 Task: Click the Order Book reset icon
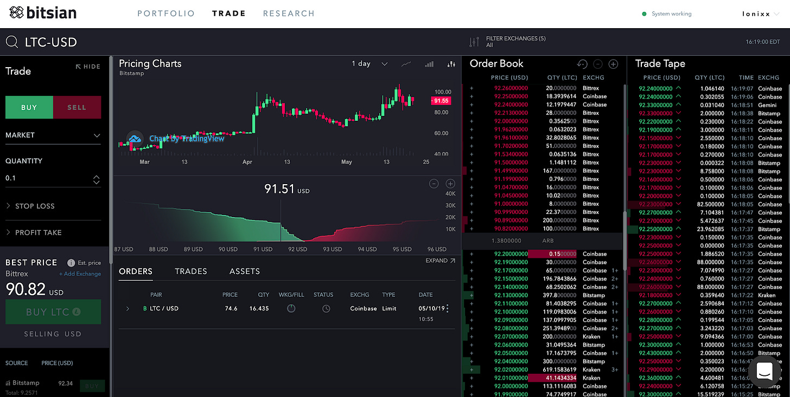click(x=582, y=64)
